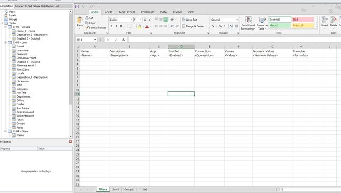The image size is (341, 193).
Task: Apply the Neutral cell style
Action: coord(302,25)
